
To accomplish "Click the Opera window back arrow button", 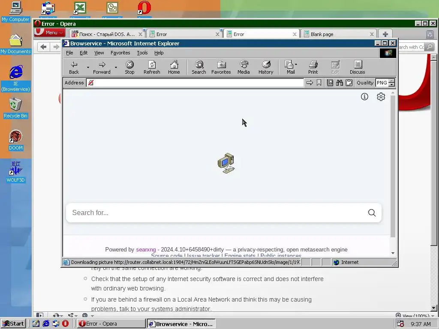I will 43,47.
